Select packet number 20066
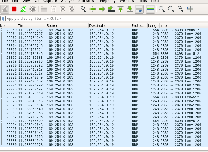The height and width of the screenshot is (152, 208). click(x=104, y=54)
